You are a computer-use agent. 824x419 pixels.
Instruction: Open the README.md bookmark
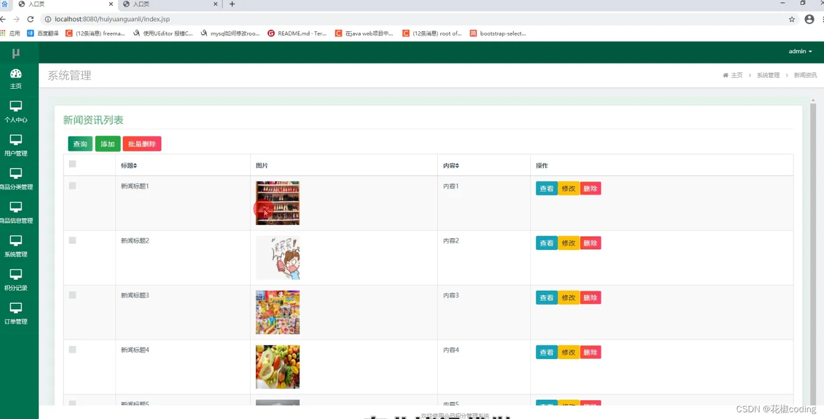point(297,33)
